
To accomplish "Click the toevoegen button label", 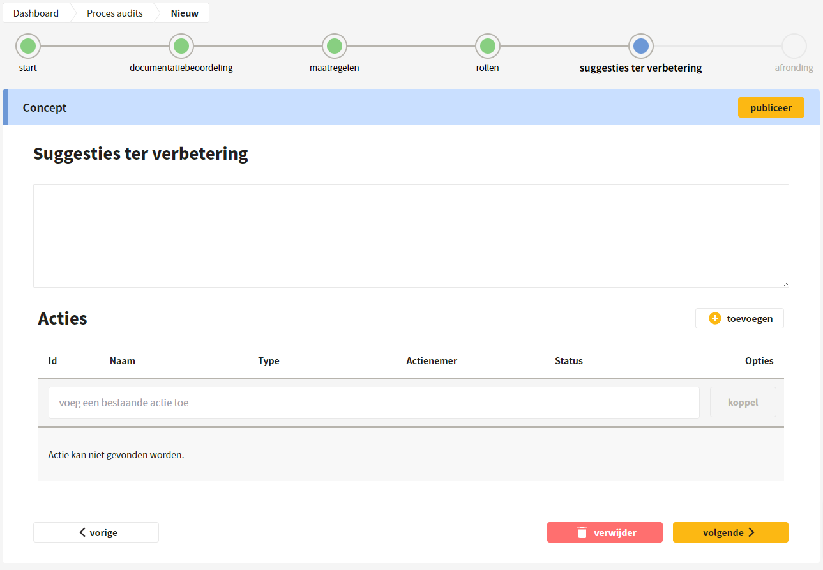I will [750, 318].
